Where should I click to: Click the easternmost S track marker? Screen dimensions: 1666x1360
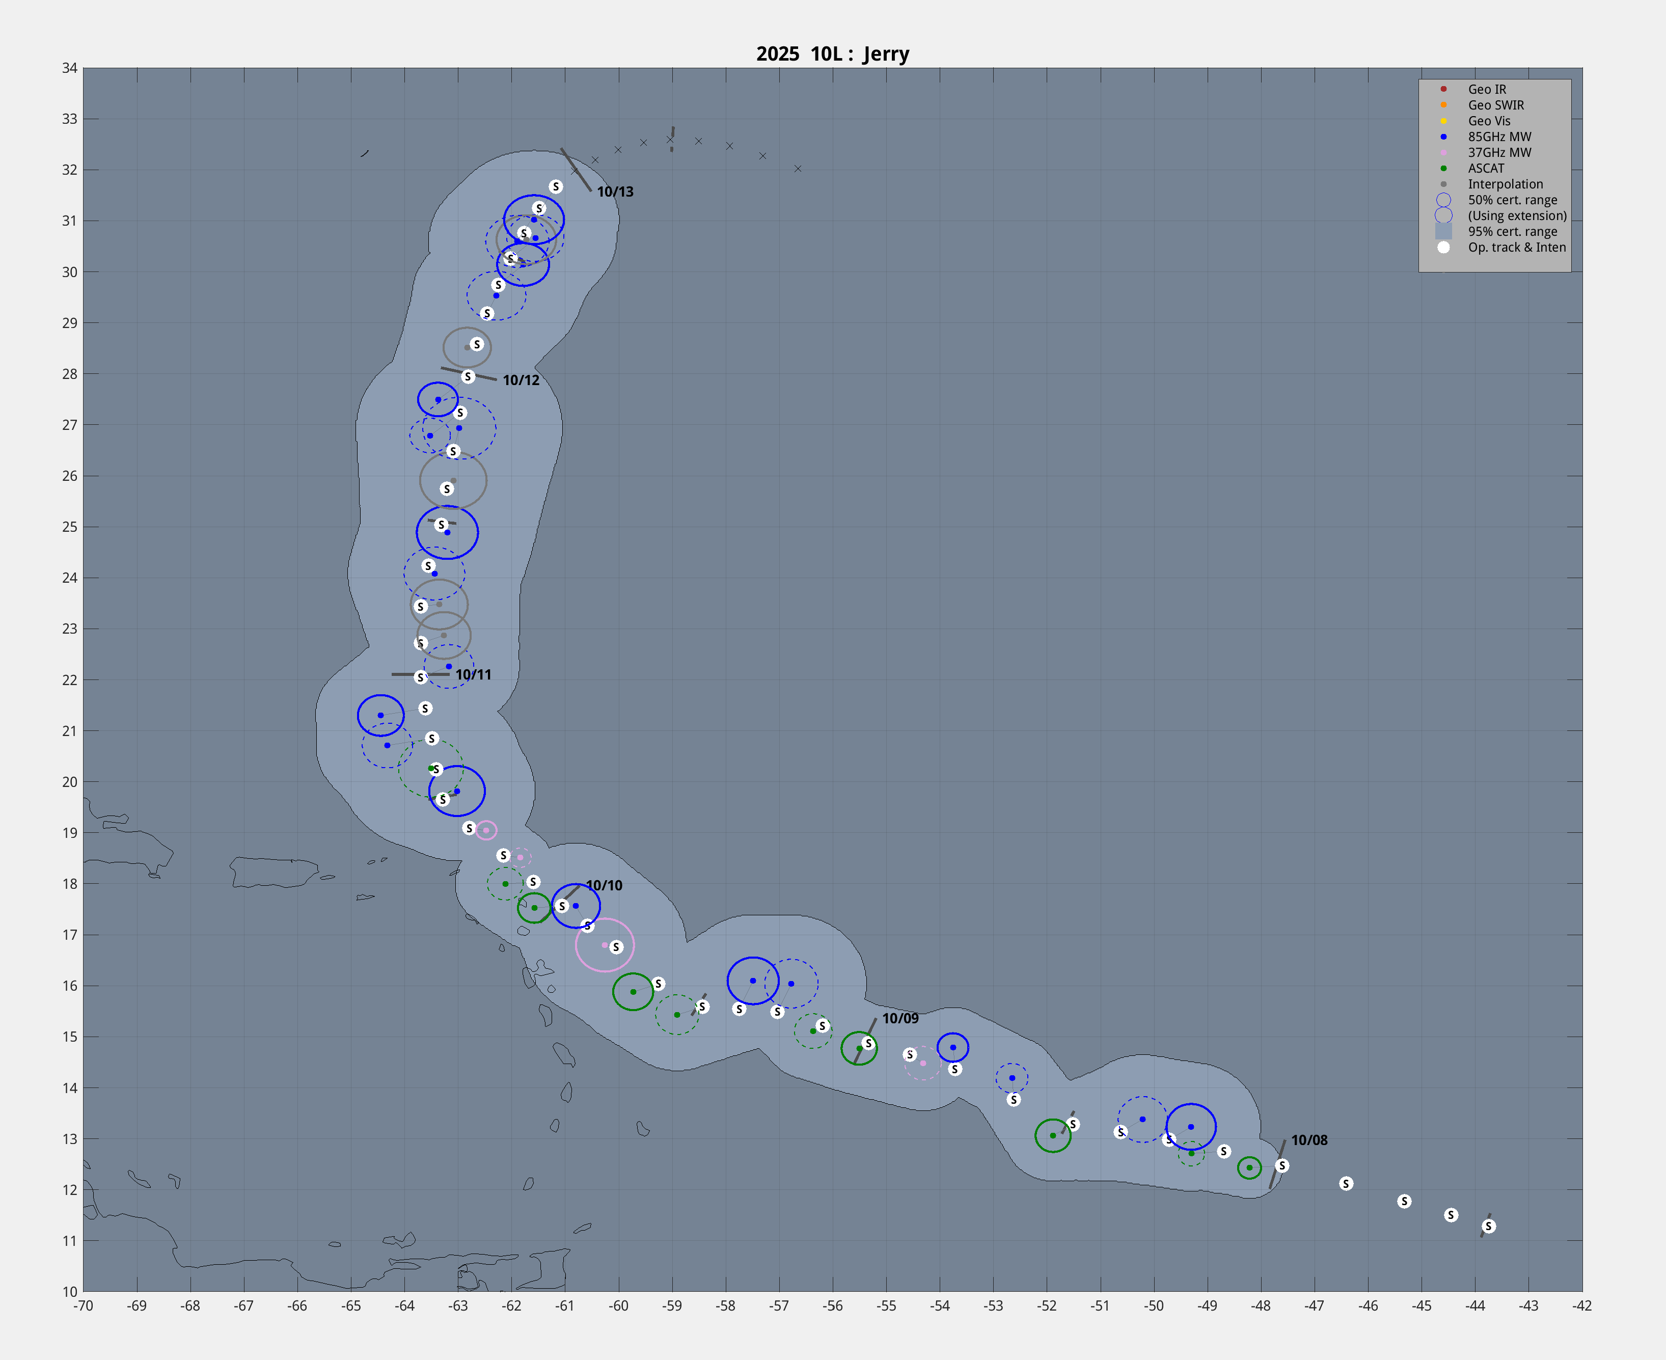1488,1226
